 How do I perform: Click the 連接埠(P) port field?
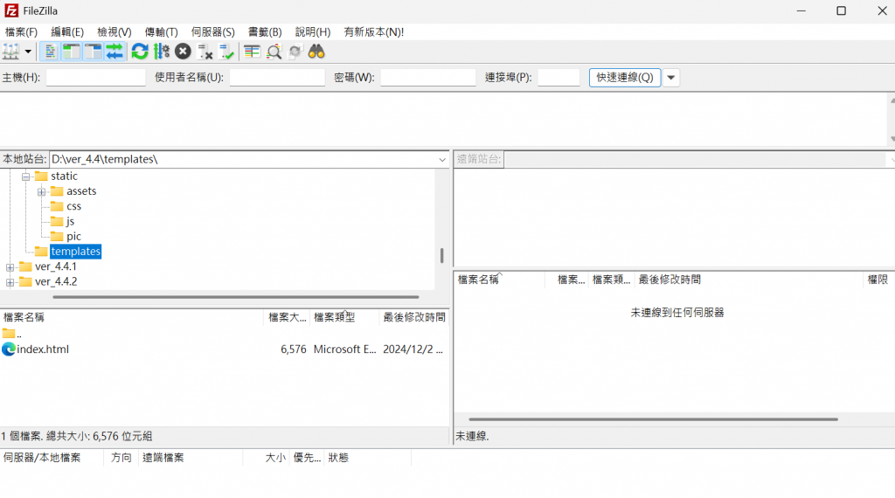point(559,78)
